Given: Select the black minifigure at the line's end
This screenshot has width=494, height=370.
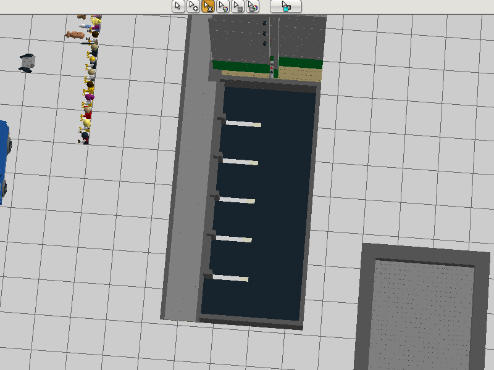Looking at the screenshot, I should tap(83, 138).
